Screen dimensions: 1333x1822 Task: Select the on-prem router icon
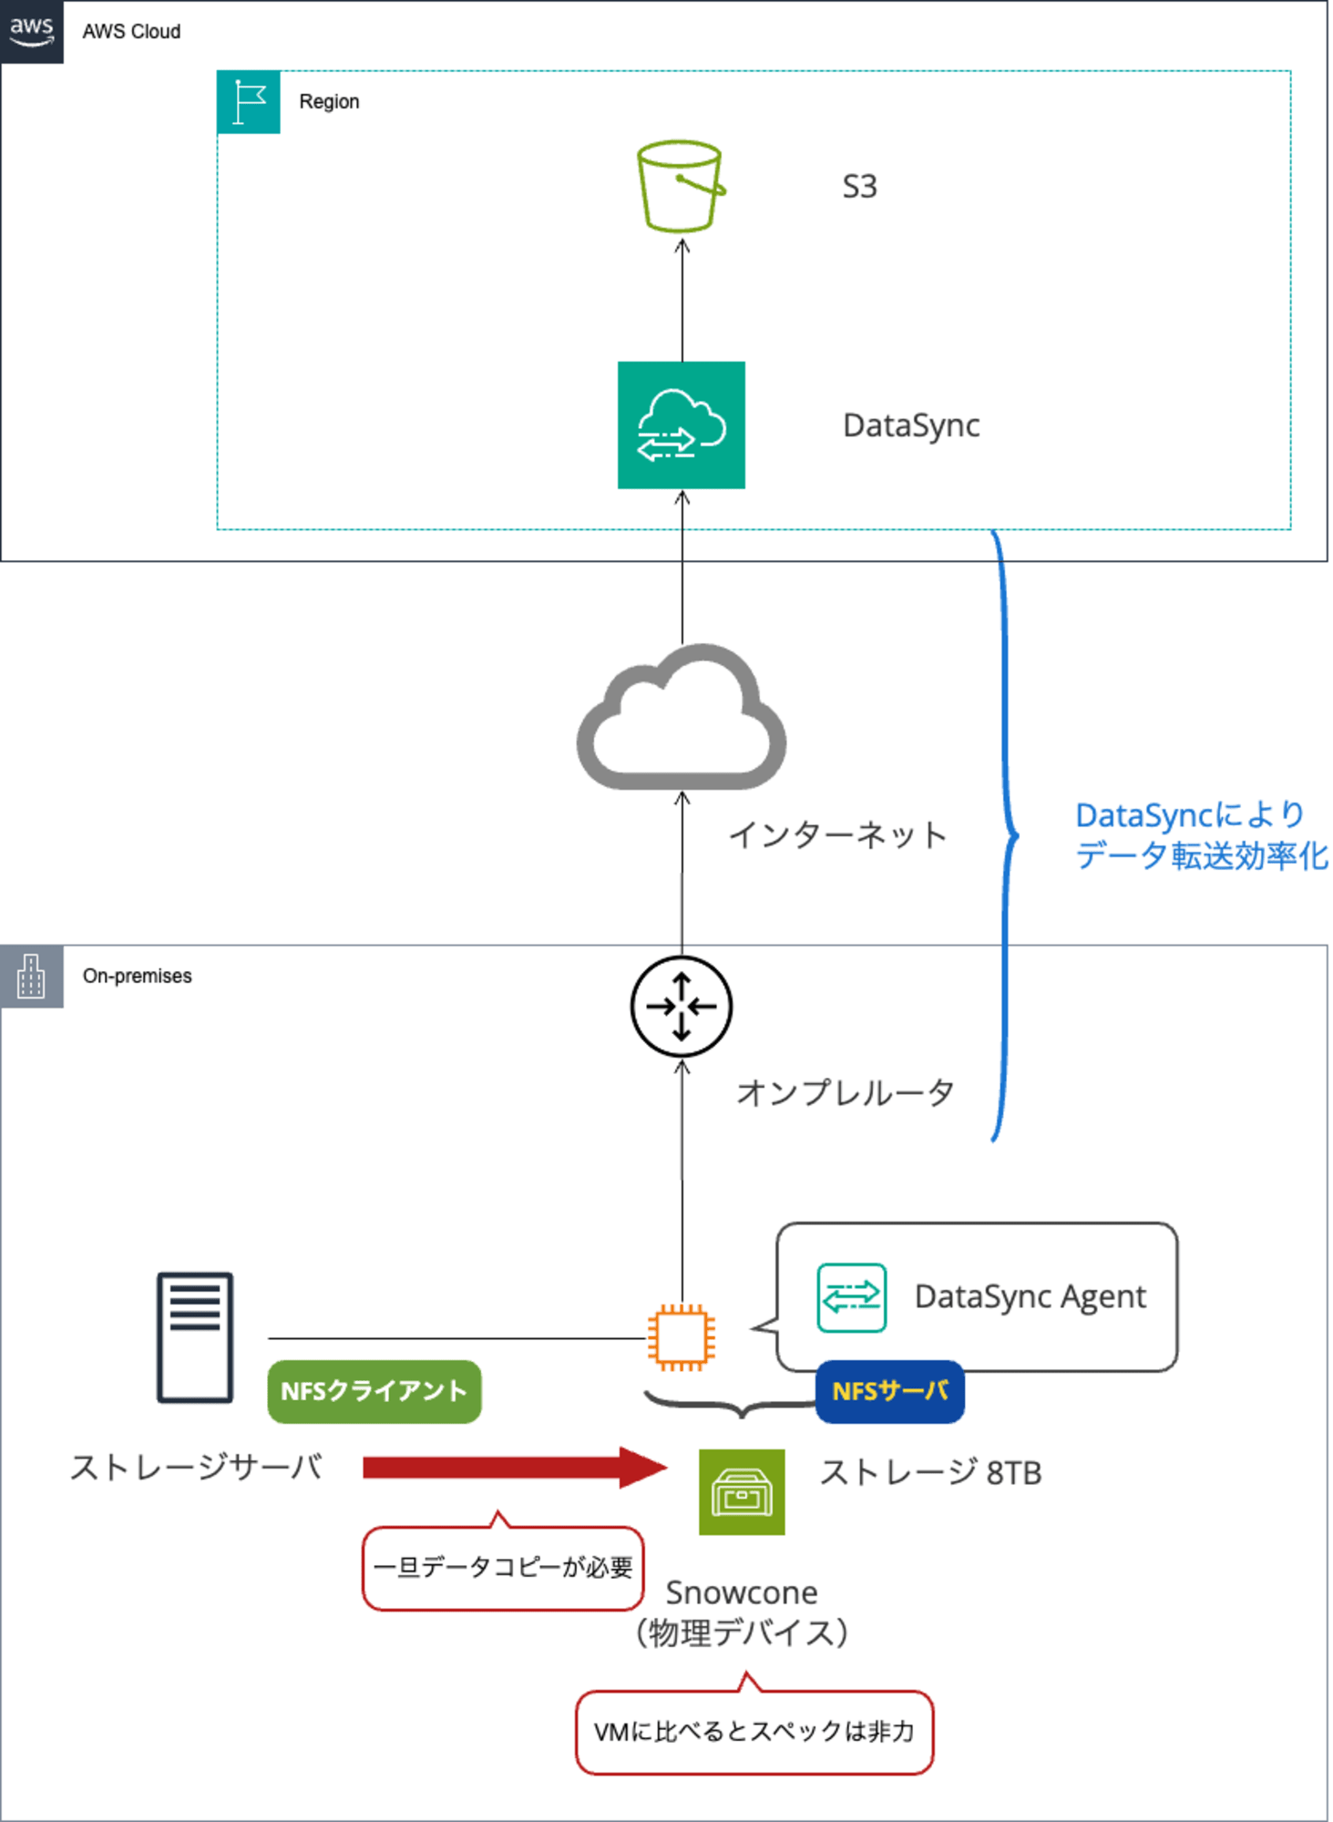coord(682,1007)
